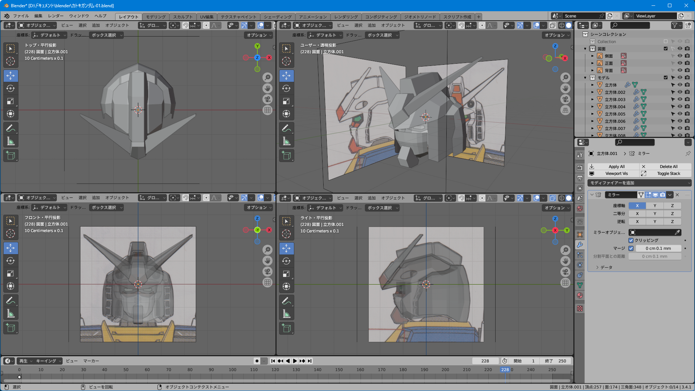Toggle camera view in perspective viewport
The height and width of the screenshot is (391, 695).
pos(565,99)
